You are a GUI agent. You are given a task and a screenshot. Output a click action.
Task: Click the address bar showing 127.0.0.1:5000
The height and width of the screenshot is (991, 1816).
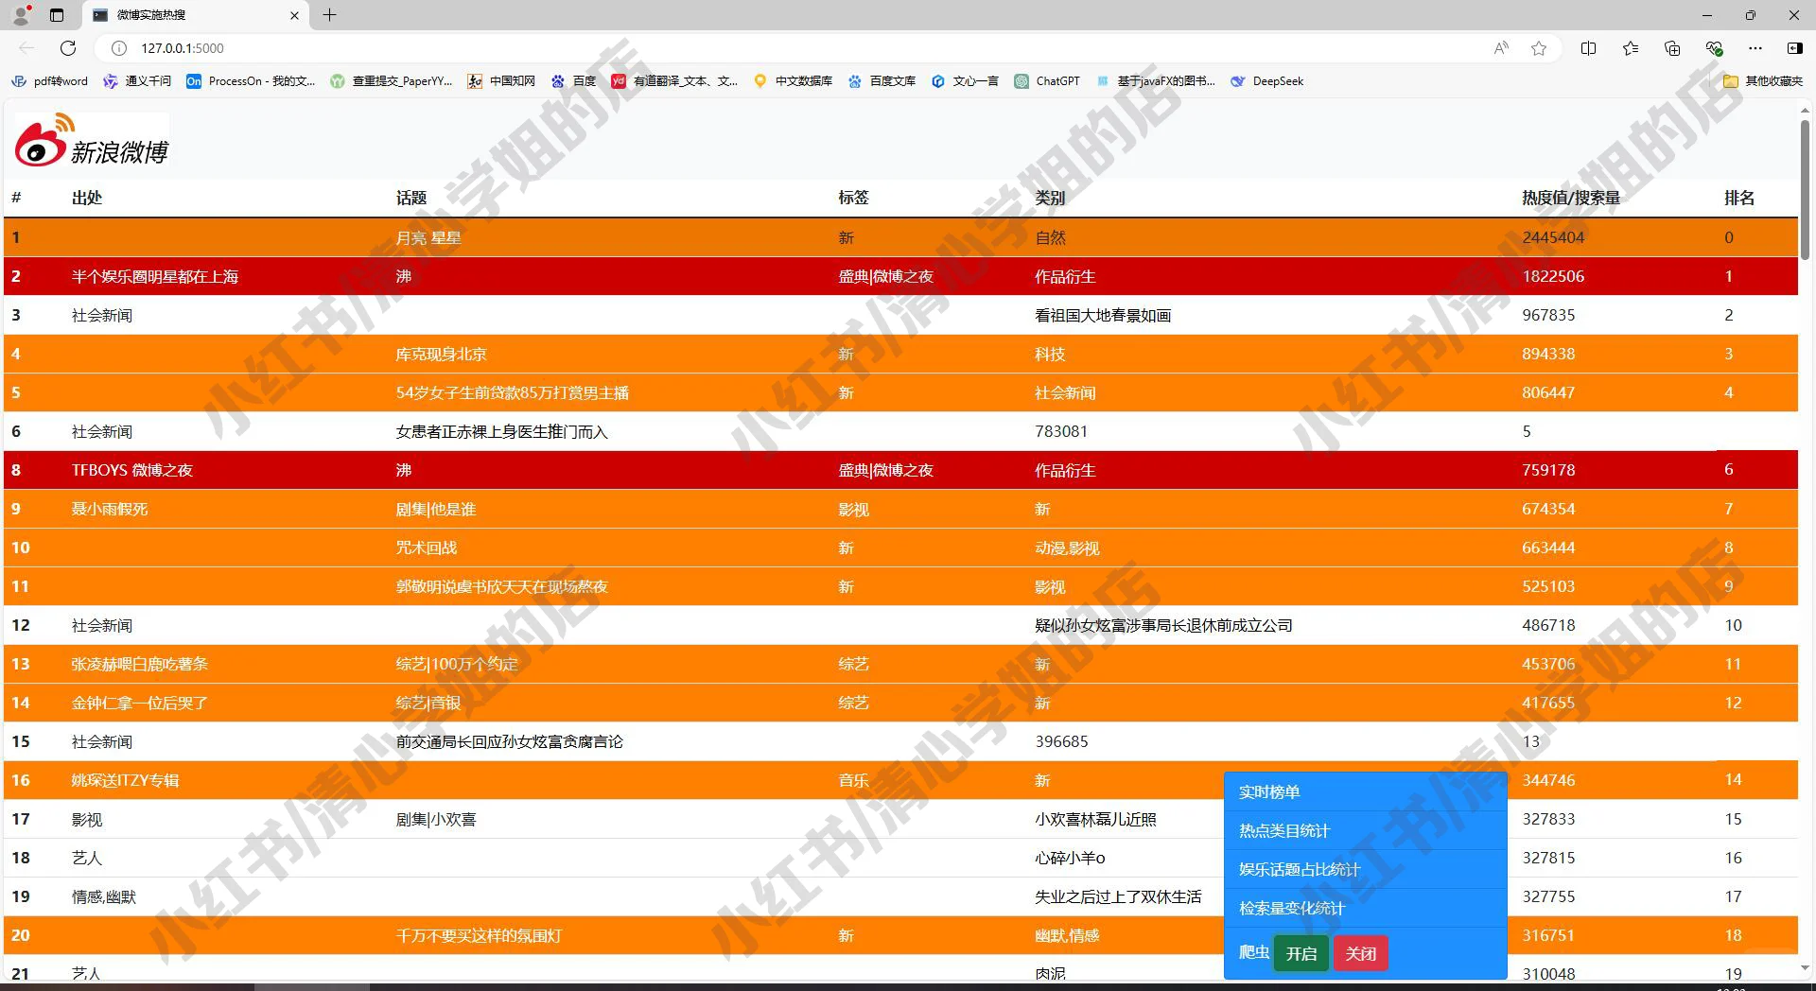click(x=183, y=48)
